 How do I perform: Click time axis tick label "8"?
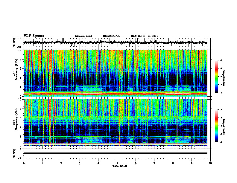click(173, 163)
